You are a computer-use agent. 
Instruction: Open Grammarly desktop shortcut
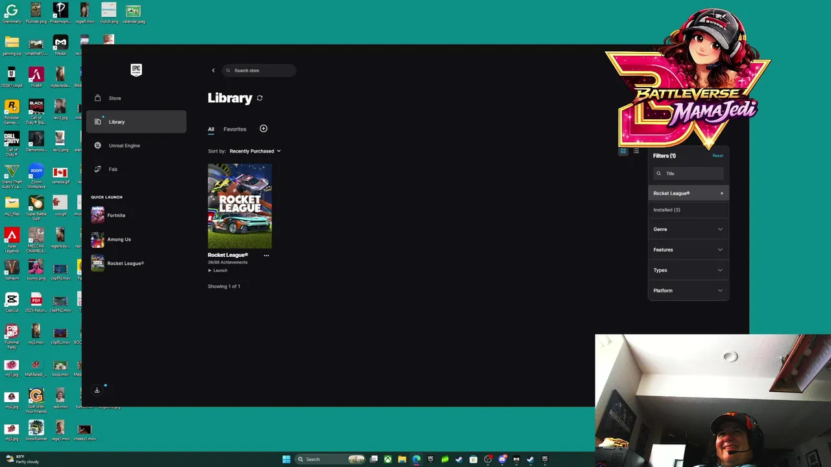(x=12, y=13)
